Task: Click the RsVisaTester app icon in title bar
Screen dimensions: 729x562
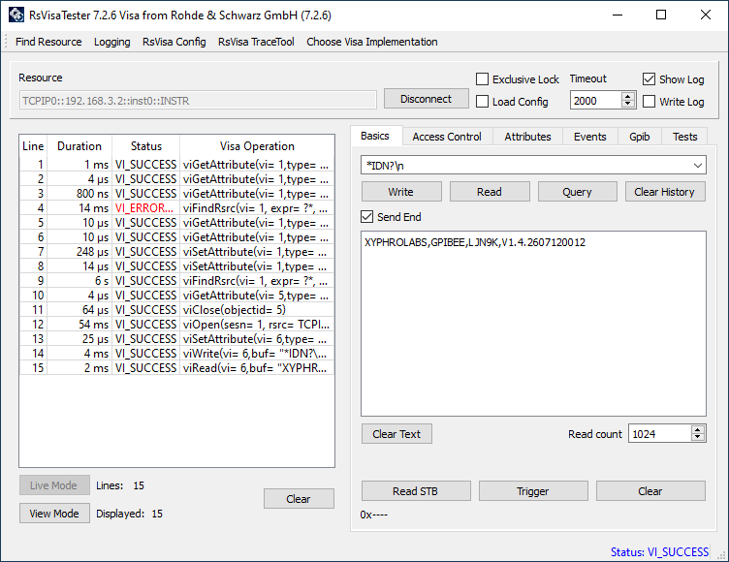Action: pos(16,15)
